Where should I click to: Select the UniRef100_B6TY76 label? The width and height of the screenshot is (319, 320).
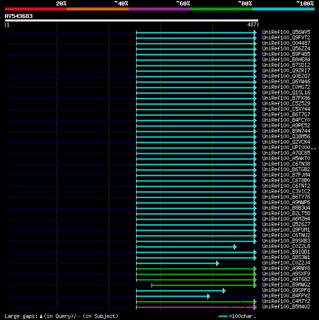(x=286, y=197)
